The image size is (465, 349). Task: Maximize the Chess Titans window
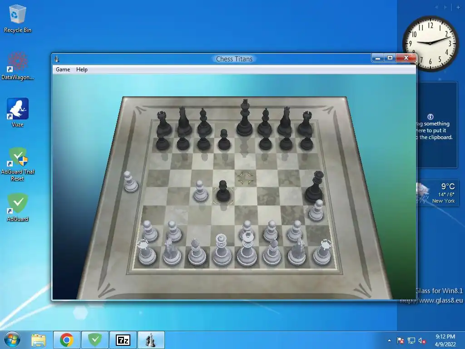[390, 58]
